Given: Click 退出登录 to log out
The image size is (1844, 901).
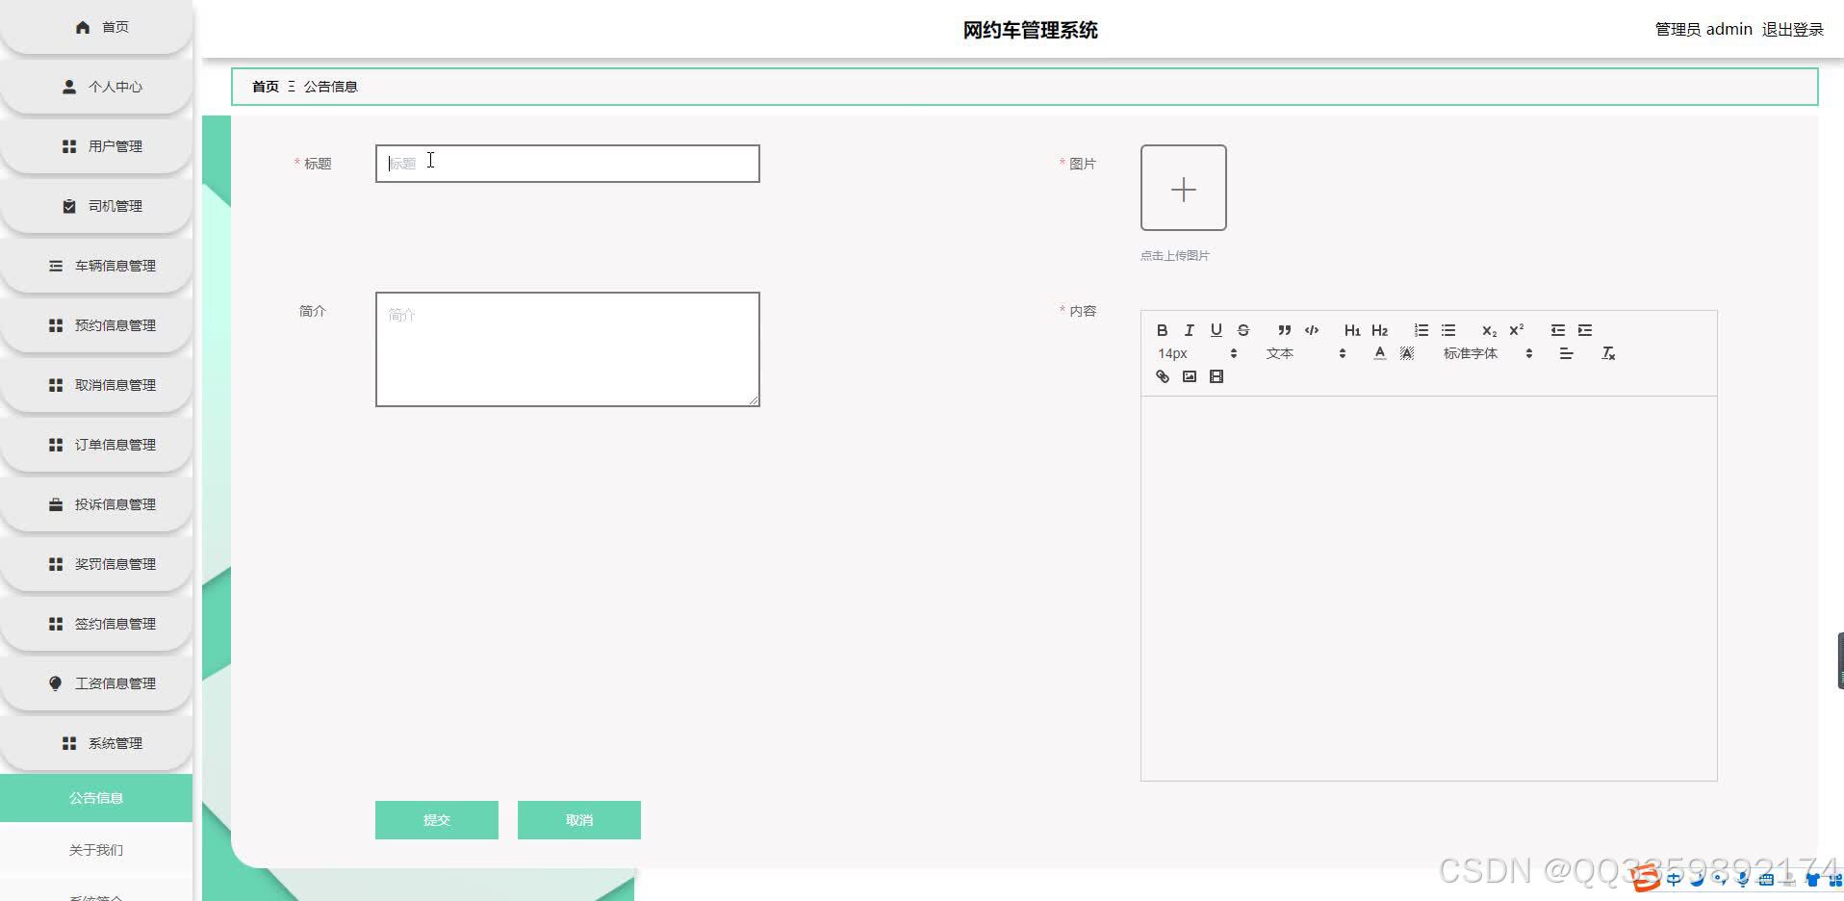Looking at the screenshot, I should (x=1792, y=30).
